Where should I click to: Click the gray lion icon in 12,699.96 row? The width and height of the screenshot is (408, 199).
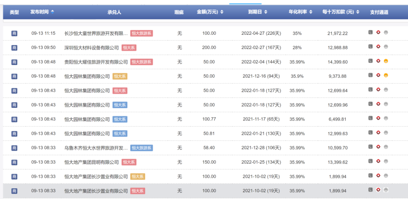click(x=386, y=104)
